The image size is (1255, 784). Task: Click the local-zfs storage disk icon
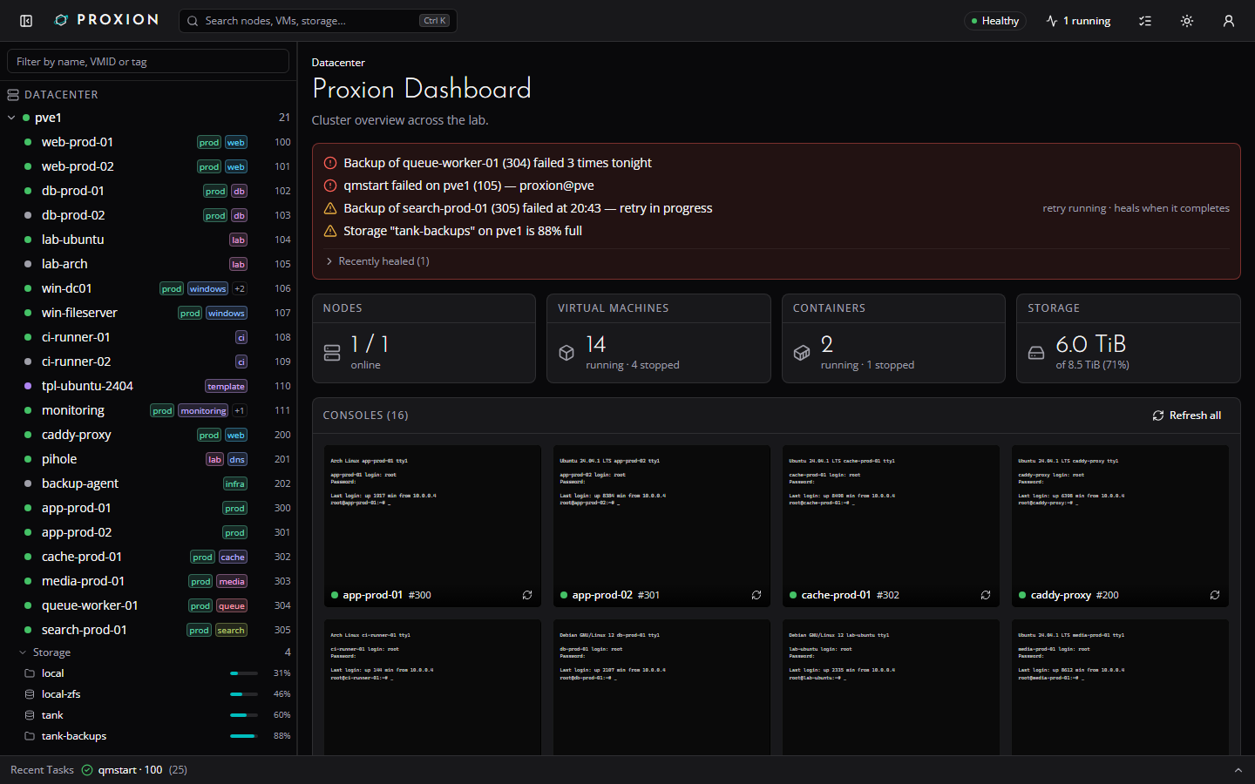click(x=30, y=694)
